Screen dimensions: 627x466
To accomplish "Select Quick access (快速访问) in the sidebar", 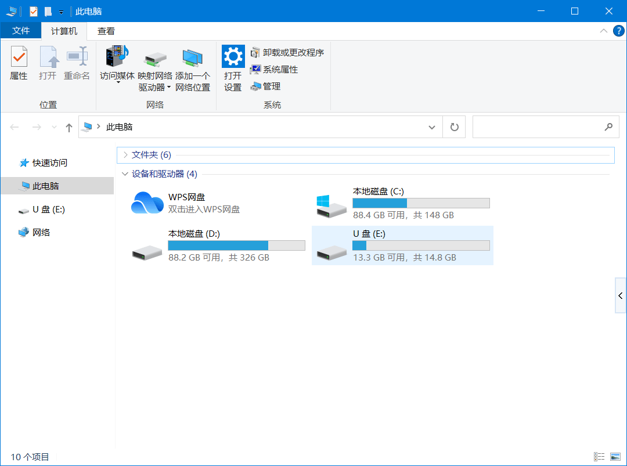I will tap(43, 162).
